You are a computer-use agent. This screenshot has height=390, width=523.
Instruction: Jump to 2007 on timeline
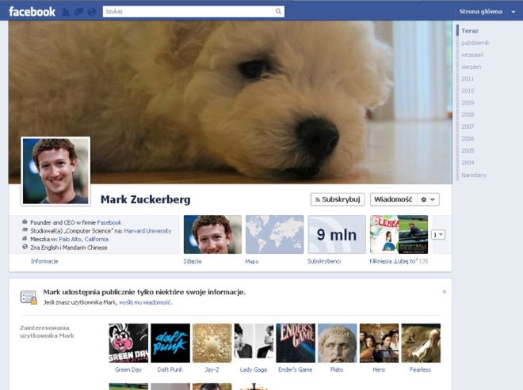pyautogui.click(x=468, y=127)
